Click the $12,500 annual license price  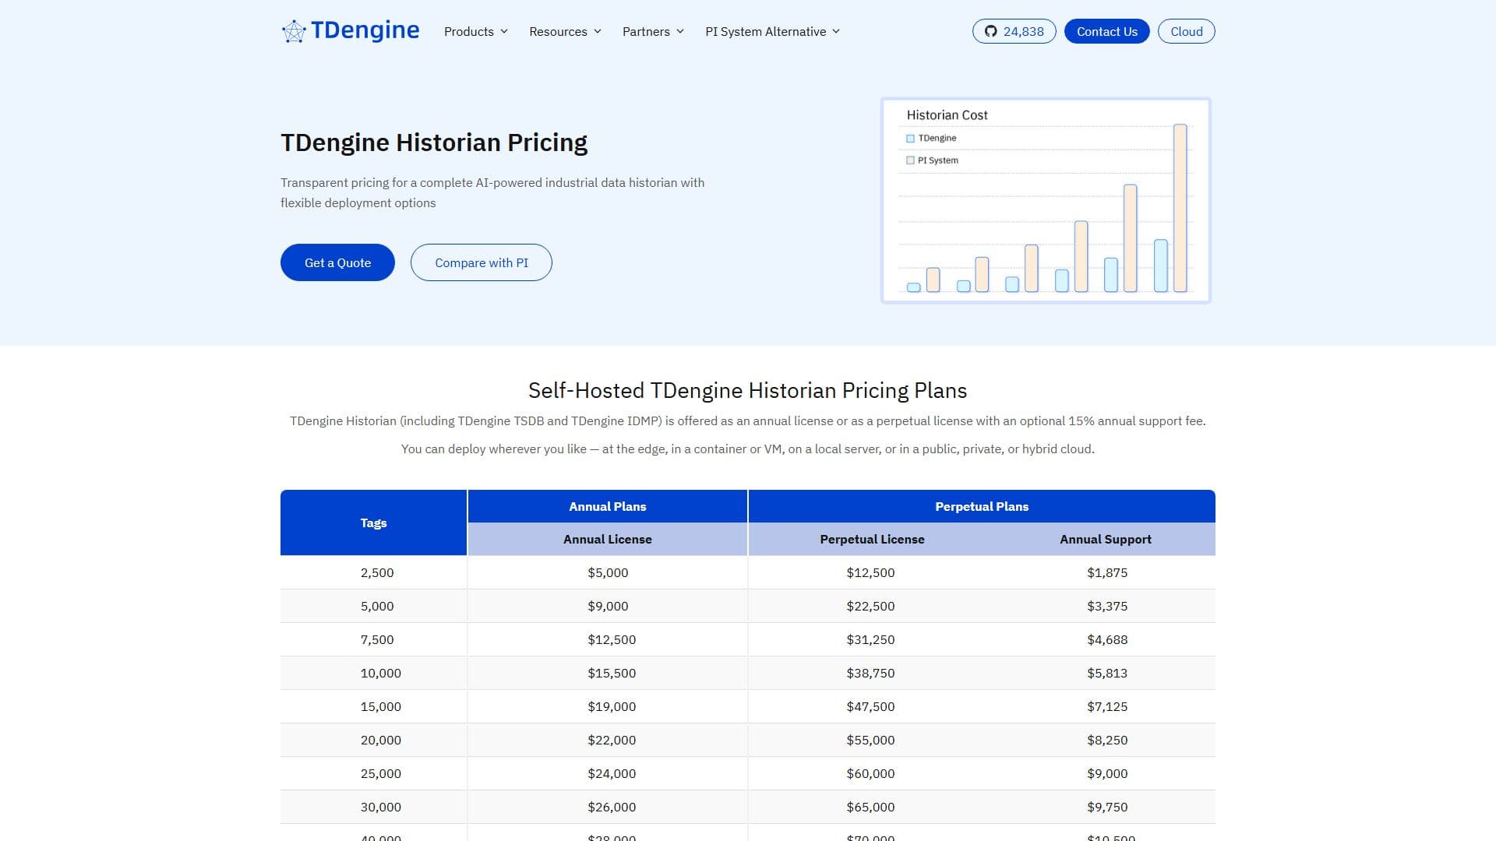(612, 639)
